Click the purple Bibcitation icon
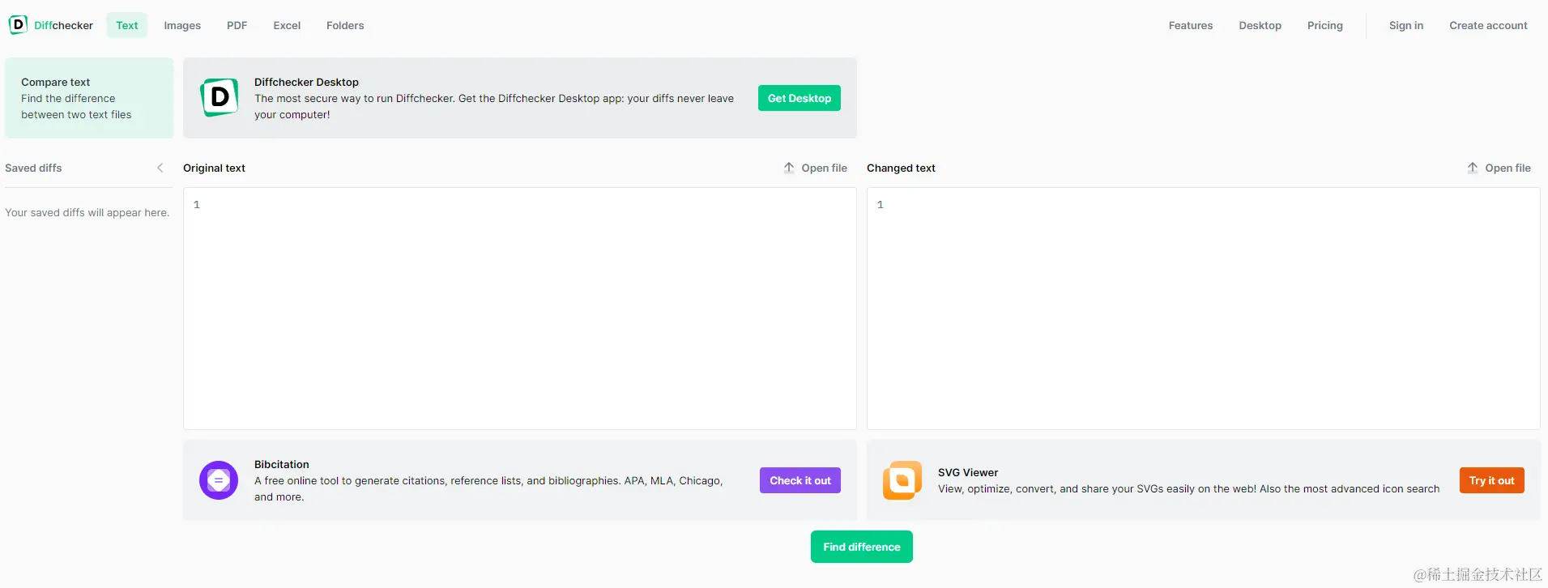 coord(219,480)
